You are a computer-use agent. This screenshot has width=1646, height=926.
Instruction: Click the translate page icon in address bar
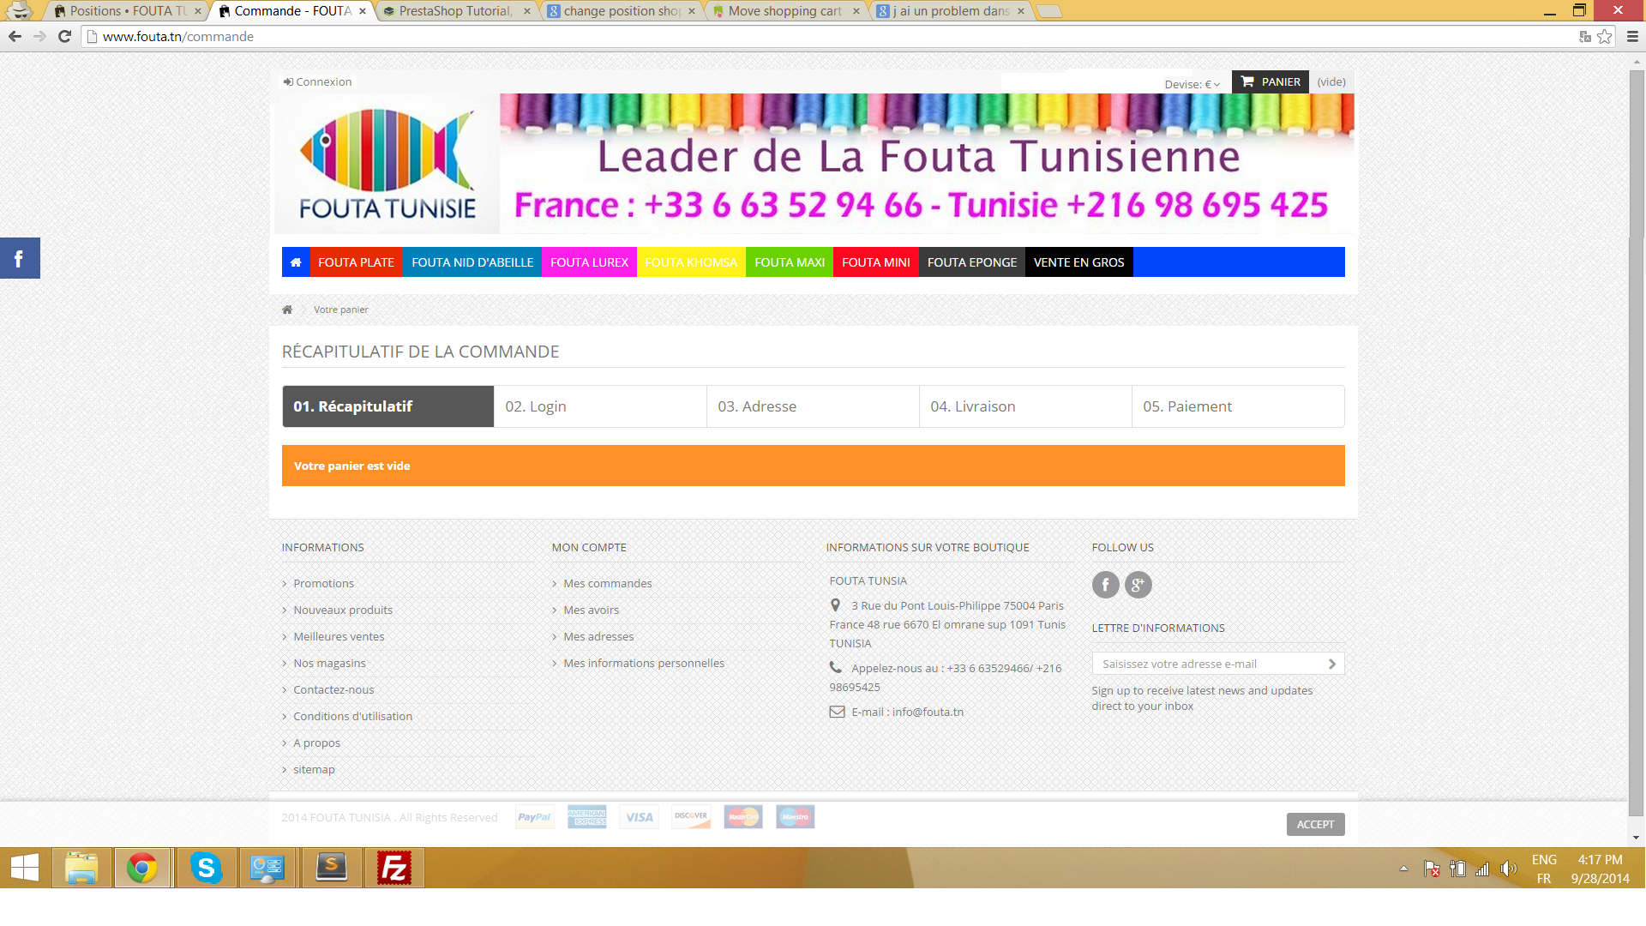pos(1585,36)
